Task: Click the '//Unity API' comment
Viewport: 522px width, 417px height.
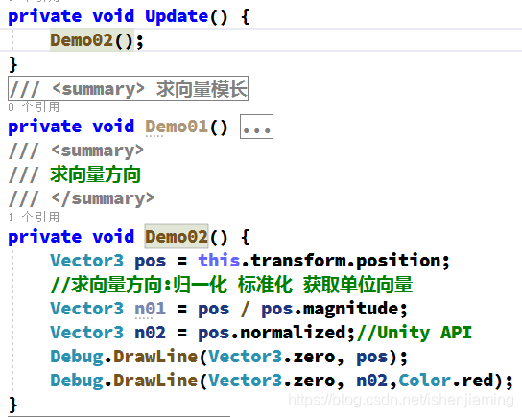Action: [415, 333]
